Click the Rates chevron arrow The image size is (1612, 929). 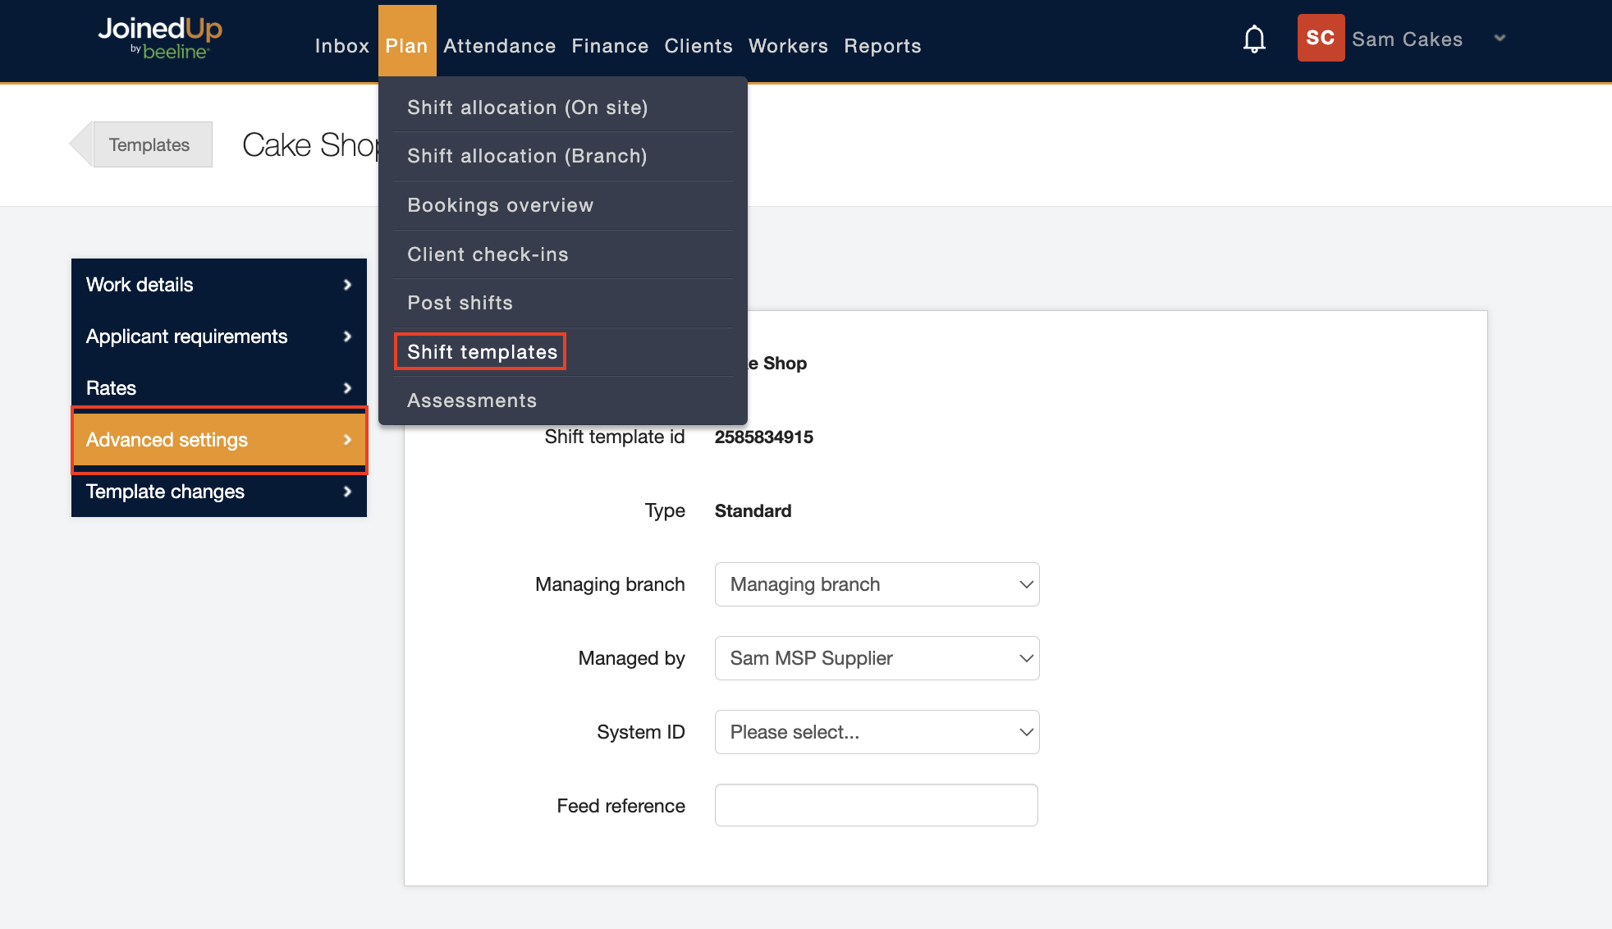pos(347,388)
